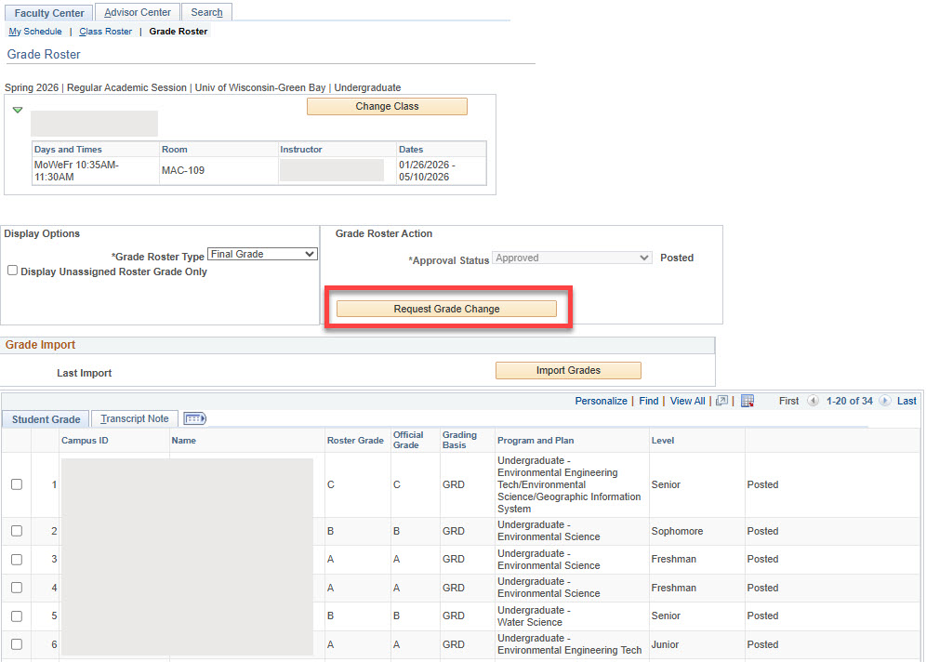Download grade table to spreadsheet icon
The width and height of the screenshot is (926, 662).
(747, 401)
